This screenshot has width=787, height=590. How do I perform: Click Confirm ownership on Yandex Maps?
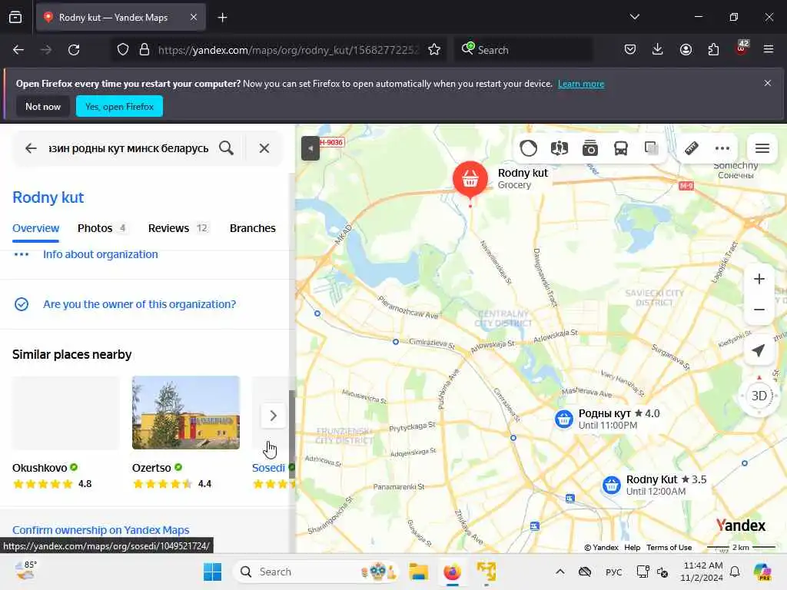coord(101,530)
